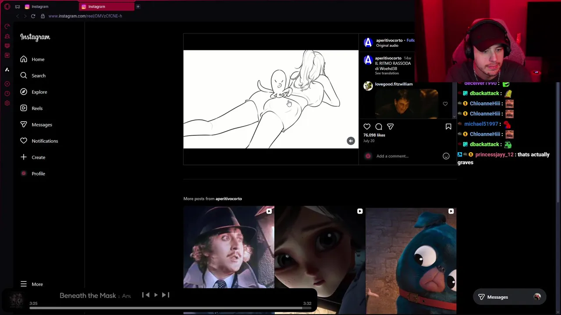Open the second red icon in Opera sidebar

tap(7, 36)
